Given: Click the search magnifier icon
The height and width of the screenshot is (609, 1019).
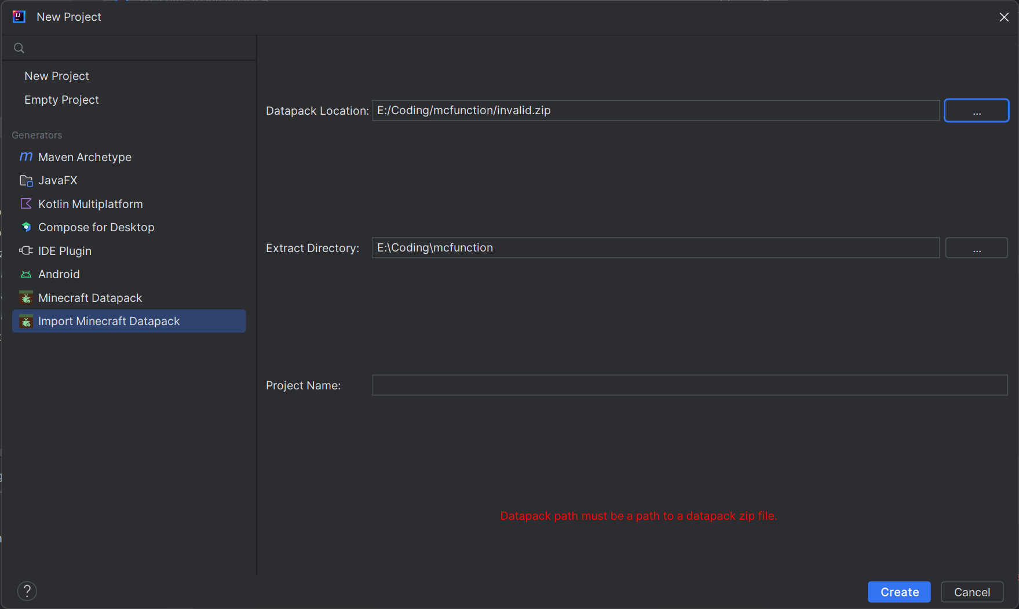Looking at the screenshot, I should (19, 48).
